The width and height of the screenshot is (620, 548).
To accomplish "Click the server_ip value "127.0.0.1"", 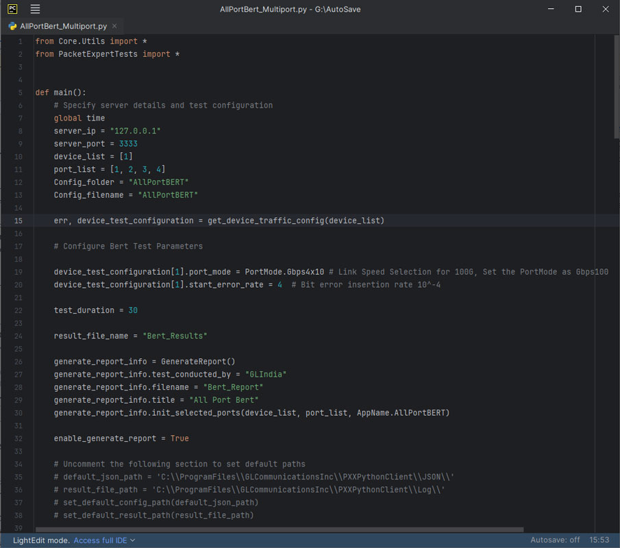I will tap(135, 131).
